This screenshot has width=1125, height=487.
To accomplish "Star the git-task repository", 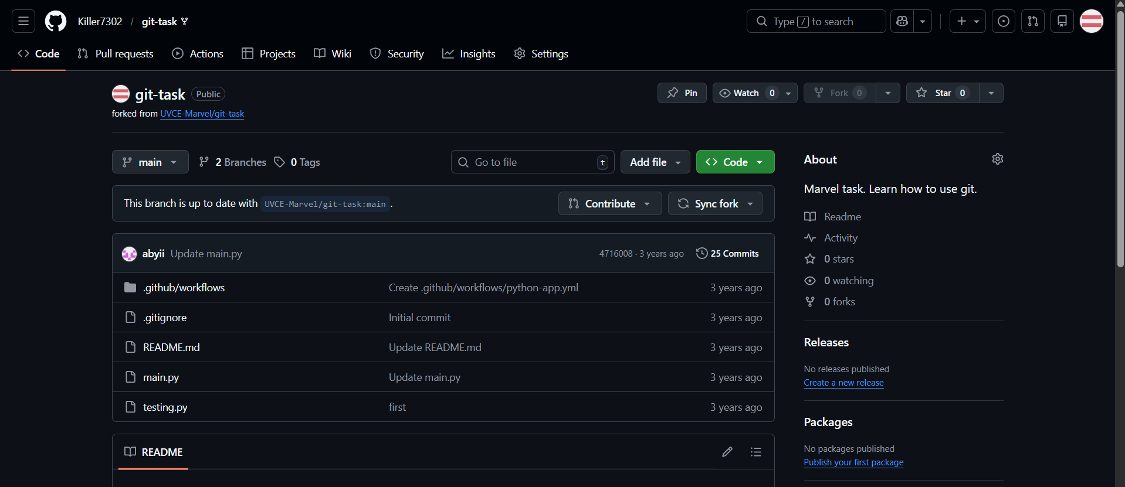I will tap(943, 93).
